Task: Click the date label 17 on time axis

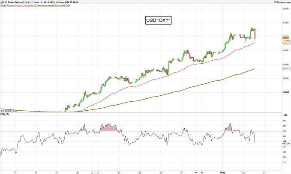Action: click(15, 173)
